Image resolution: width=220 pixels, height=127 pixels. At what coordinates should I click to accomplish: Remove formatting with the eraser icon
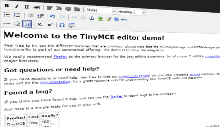pyautogui.click(x=17, y=23)
